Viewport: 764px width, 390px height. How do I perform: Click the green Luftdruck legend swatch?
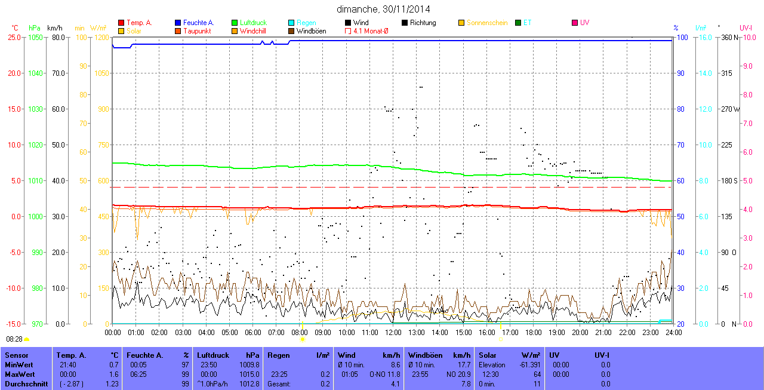pos(235,23)
